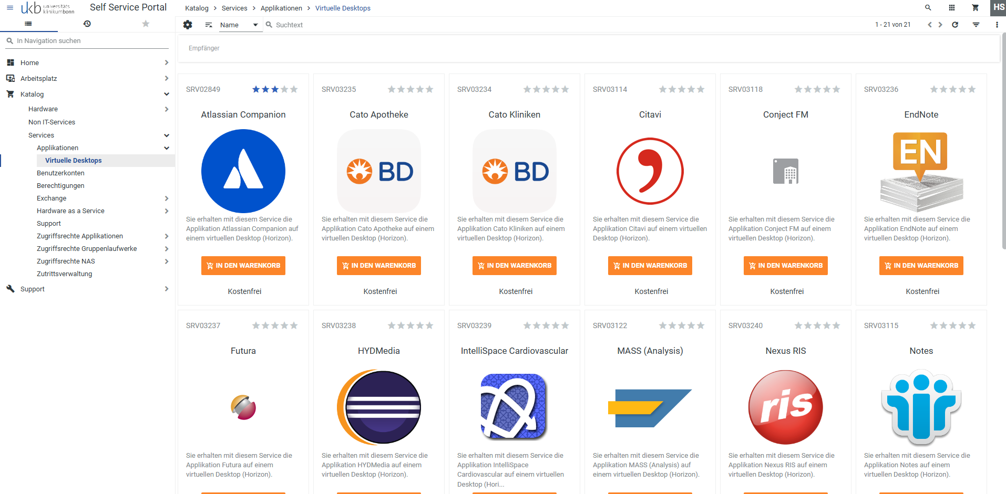The width and height of the screenshot is (1006, 494).
Task: Click the HYDMedia logo image
Action: [x=379, y=407]
